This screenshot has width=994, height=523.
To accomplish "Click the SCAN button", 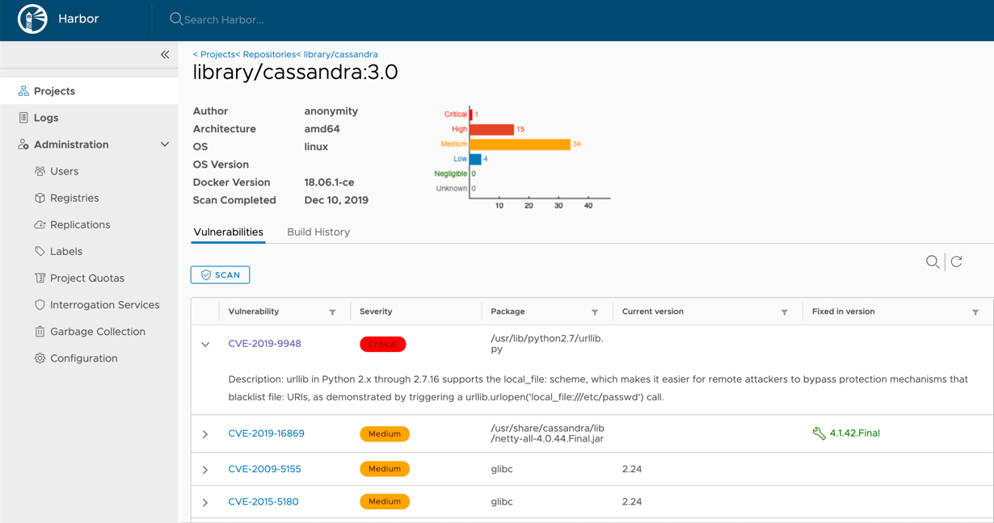I will click(x=220, y=275).
